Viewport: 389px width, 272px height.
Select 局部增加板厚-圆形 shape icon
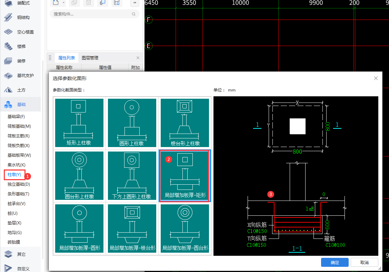[x=79, y=228]
